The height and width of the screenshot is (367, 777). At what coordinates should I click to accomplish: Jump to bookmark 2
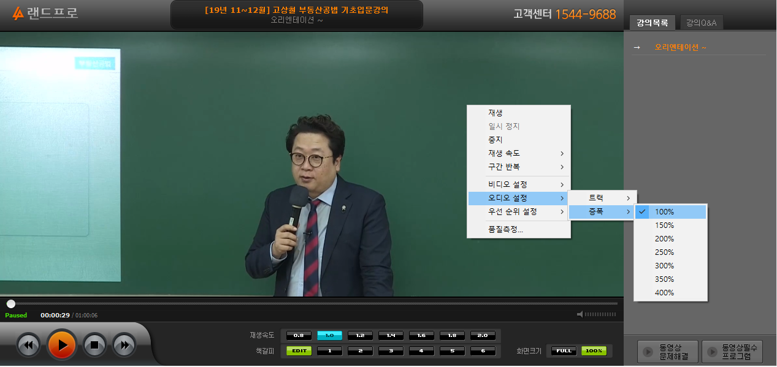[x=360, y=351]
